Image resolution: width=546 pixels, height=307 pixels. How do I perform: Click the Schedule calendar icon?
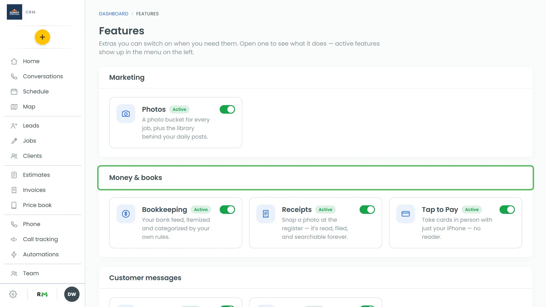pyautogui.click(x=14, y=91)
